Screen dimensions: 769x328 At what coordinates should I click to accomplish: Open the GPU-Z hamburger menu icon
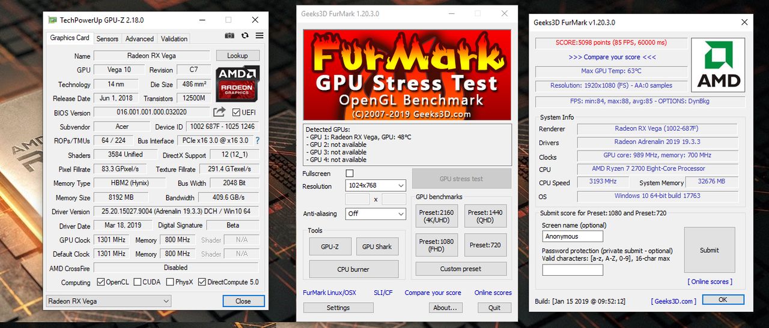[x=260, y=36]
